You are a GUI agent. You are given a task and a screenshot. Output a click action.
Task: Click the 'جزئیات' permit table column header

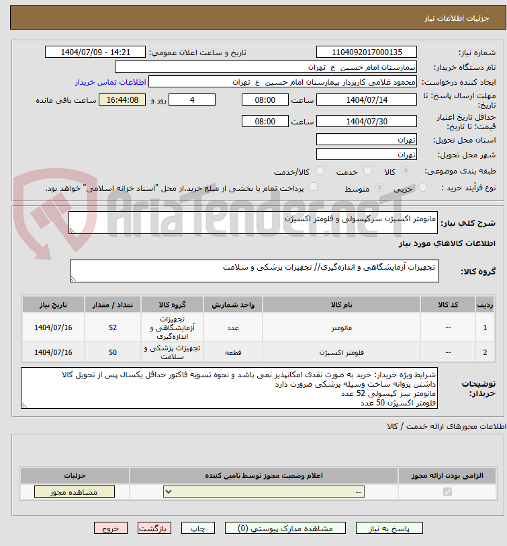coord(75,475)
